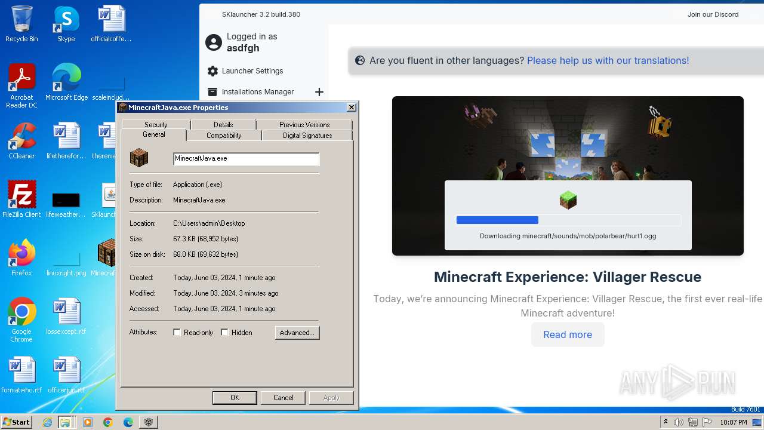Open Installations Manager in the sidebar

258,92
